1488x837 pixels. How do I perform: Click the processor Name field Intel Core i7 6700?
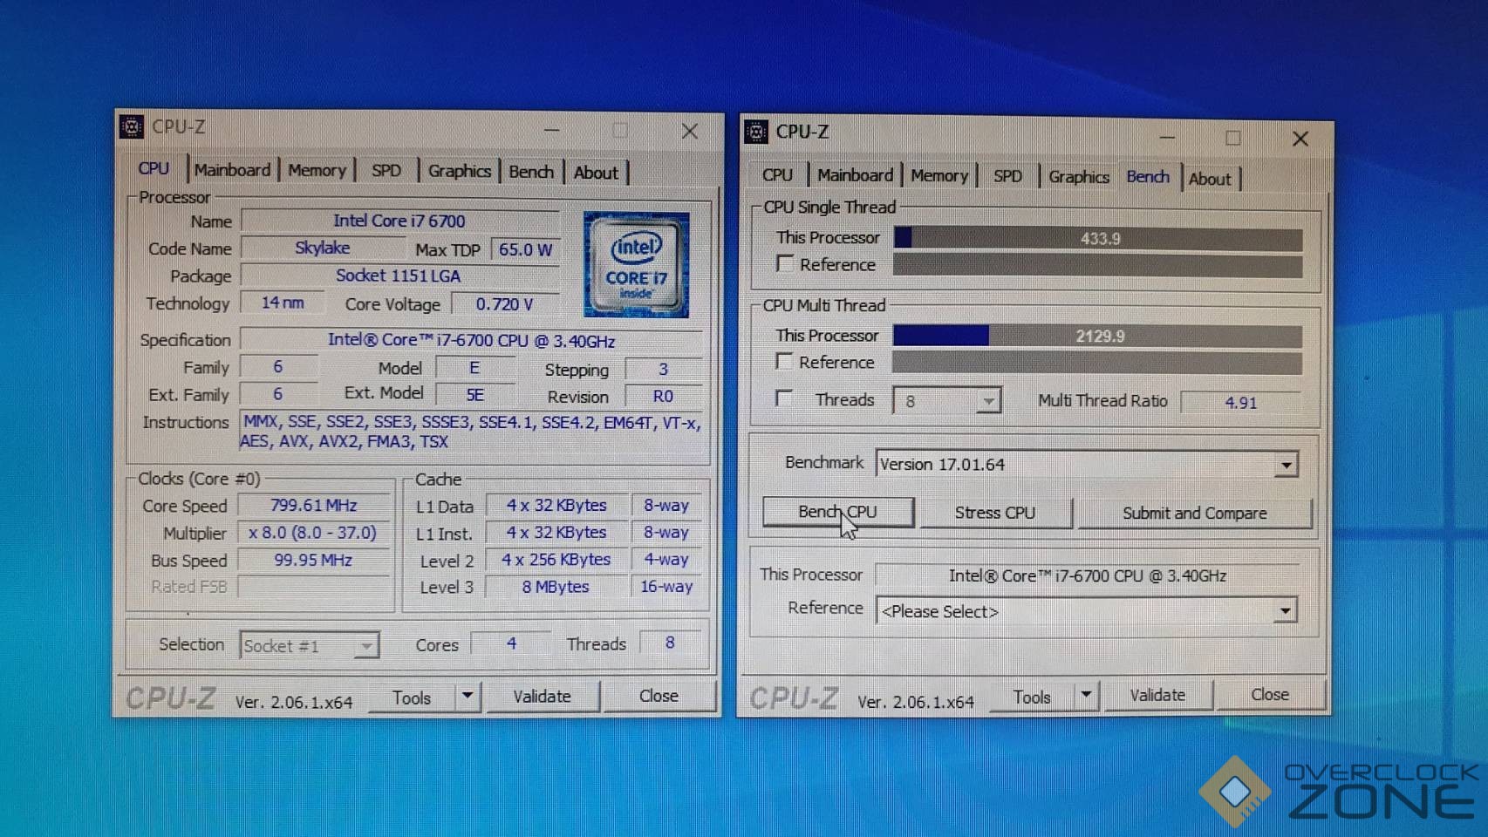tap(399, 221)
